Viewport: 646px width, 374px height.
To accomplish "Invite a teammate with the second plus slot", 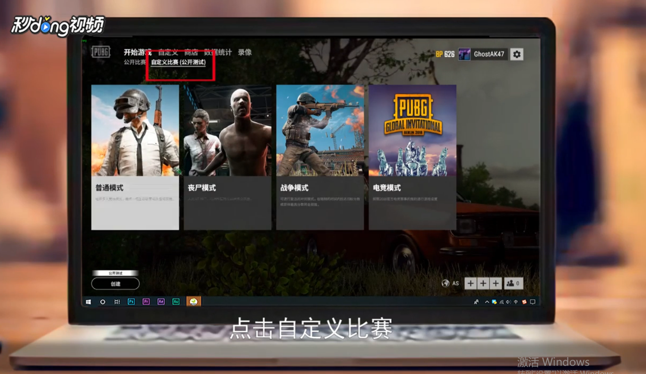I will click(483, 283).
